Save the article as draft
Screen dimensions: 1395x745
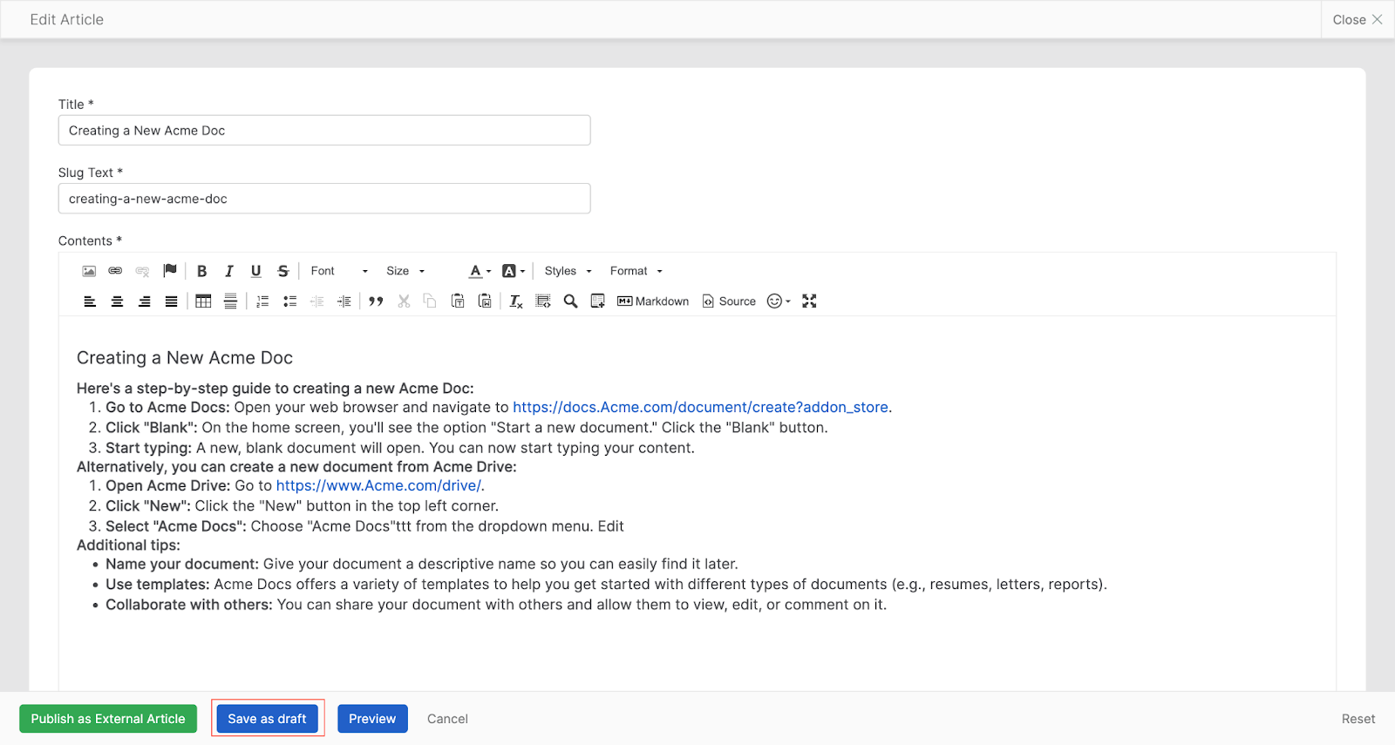(x=267, y=719)
